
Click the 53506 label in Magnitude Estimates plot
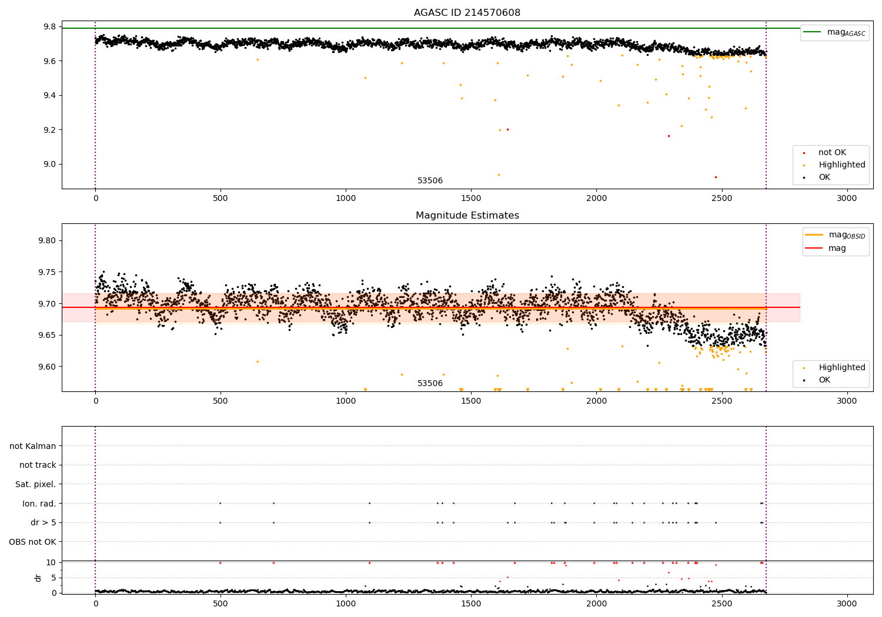coord(430,384)
